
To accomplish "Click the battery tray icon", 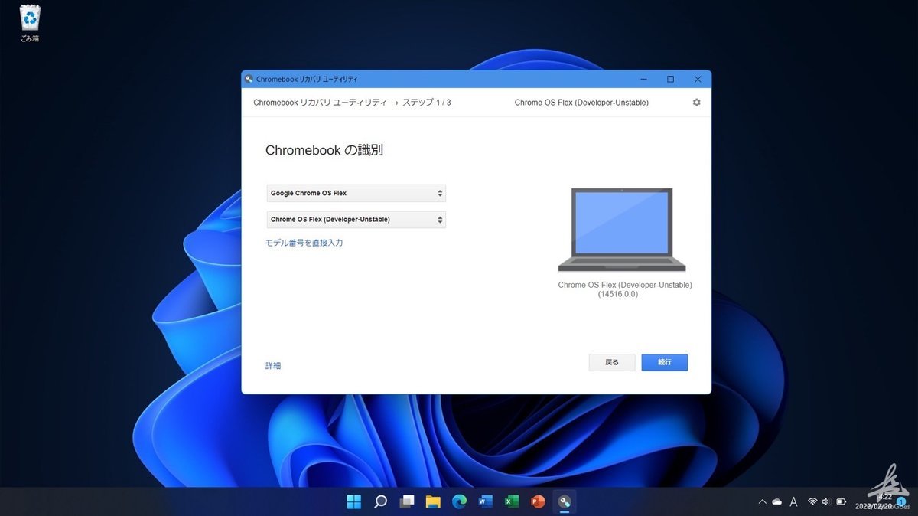I will pyautogui.click(x=841, y=502).
